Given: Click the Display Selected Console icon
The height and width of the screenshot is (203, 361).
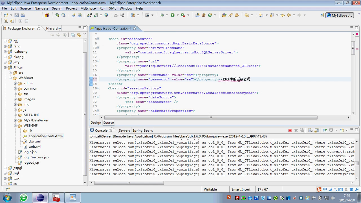Looking at the screenshot, I should [x=331, y=130].
